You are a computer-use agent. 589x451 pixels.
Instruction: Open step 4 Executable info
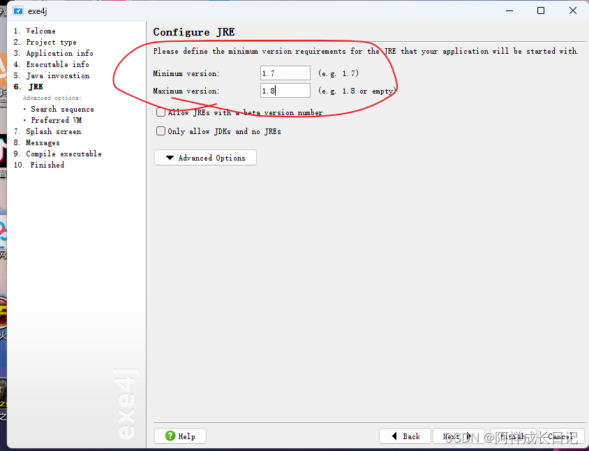pos(52,64)
